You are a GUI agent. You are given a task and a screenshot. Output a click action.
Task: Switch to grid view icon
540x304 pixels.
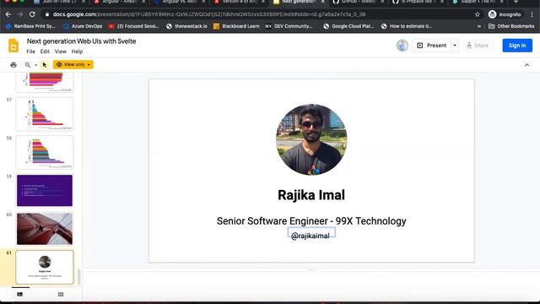point(61,295)
